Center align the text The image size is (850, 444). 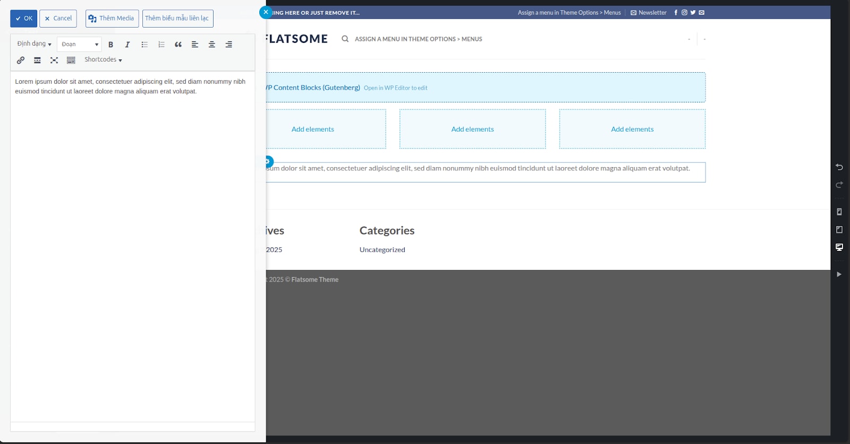(212, 45)
